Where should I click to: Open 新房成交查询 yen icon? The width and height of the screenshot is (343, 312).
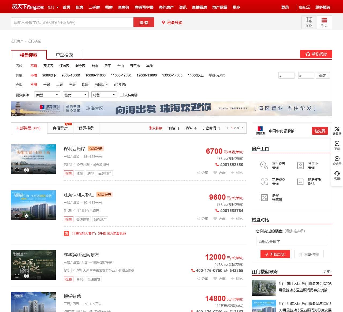[x=264, y=182]
